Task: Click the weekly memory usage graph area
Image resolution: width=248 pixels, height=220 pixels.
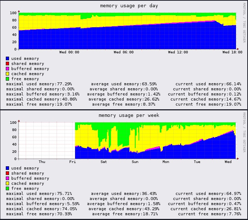Action: (x=128, y=140)
